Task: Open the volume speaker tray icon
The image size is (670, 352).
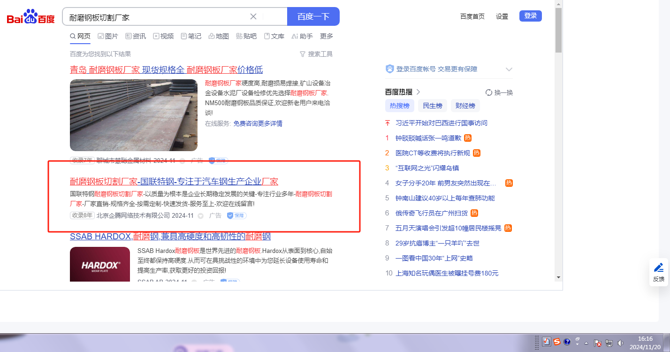Action: pos(621,343)
